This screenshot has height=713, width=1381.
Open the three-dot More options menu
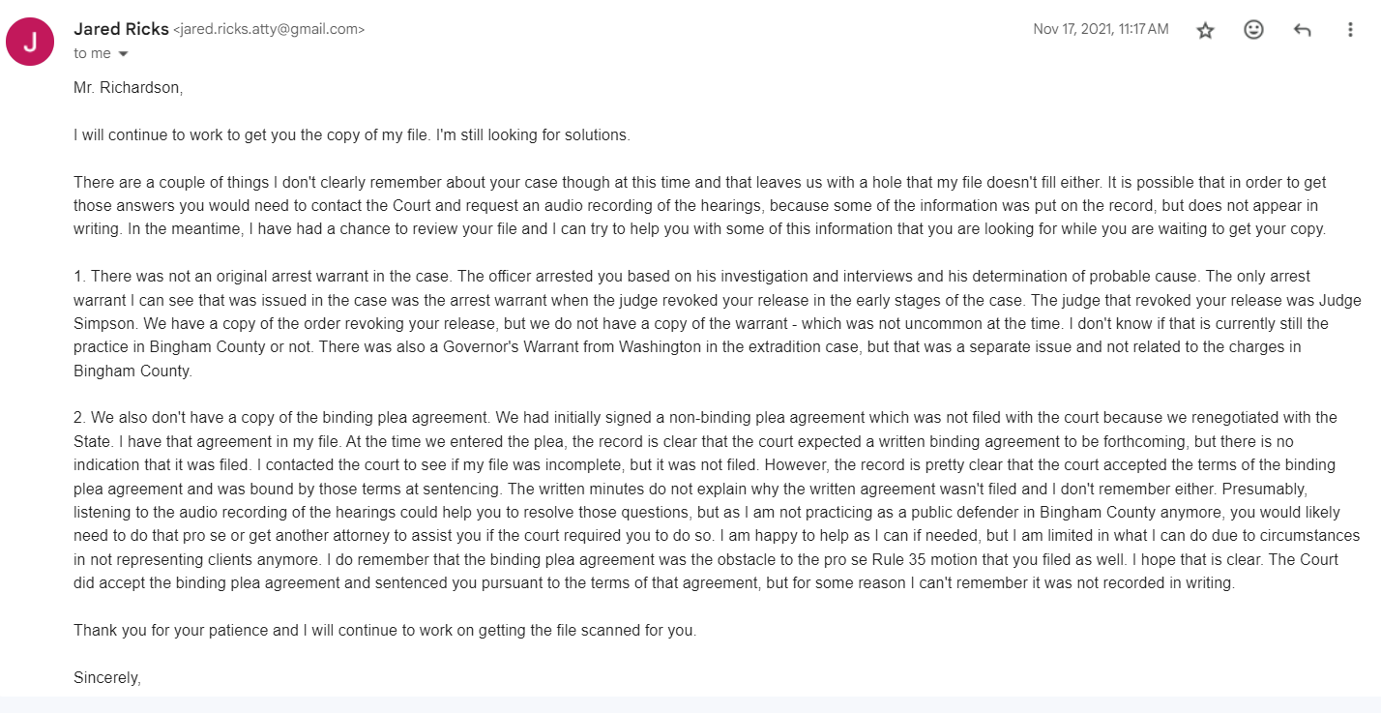coord(1350,30)
